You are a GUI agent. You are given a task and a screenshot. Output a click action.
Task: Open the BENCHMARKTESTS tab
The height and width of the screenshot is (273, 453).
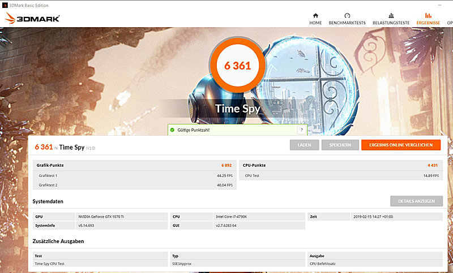[x=347, y=19]
